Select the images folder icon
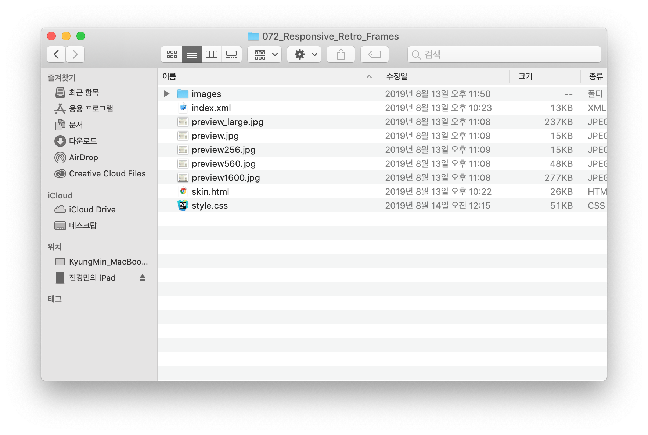The height and width of the screenshot is (435, 648). (x=183, y=94)
